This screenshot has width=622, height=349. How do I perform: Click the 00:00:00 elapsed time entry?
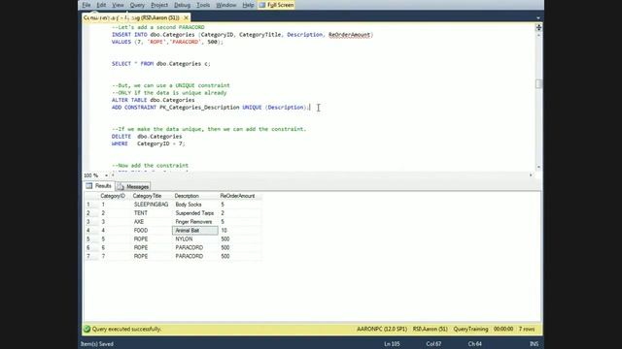(x=503, y=330)
